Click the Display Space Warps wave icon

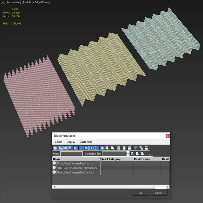81,148
